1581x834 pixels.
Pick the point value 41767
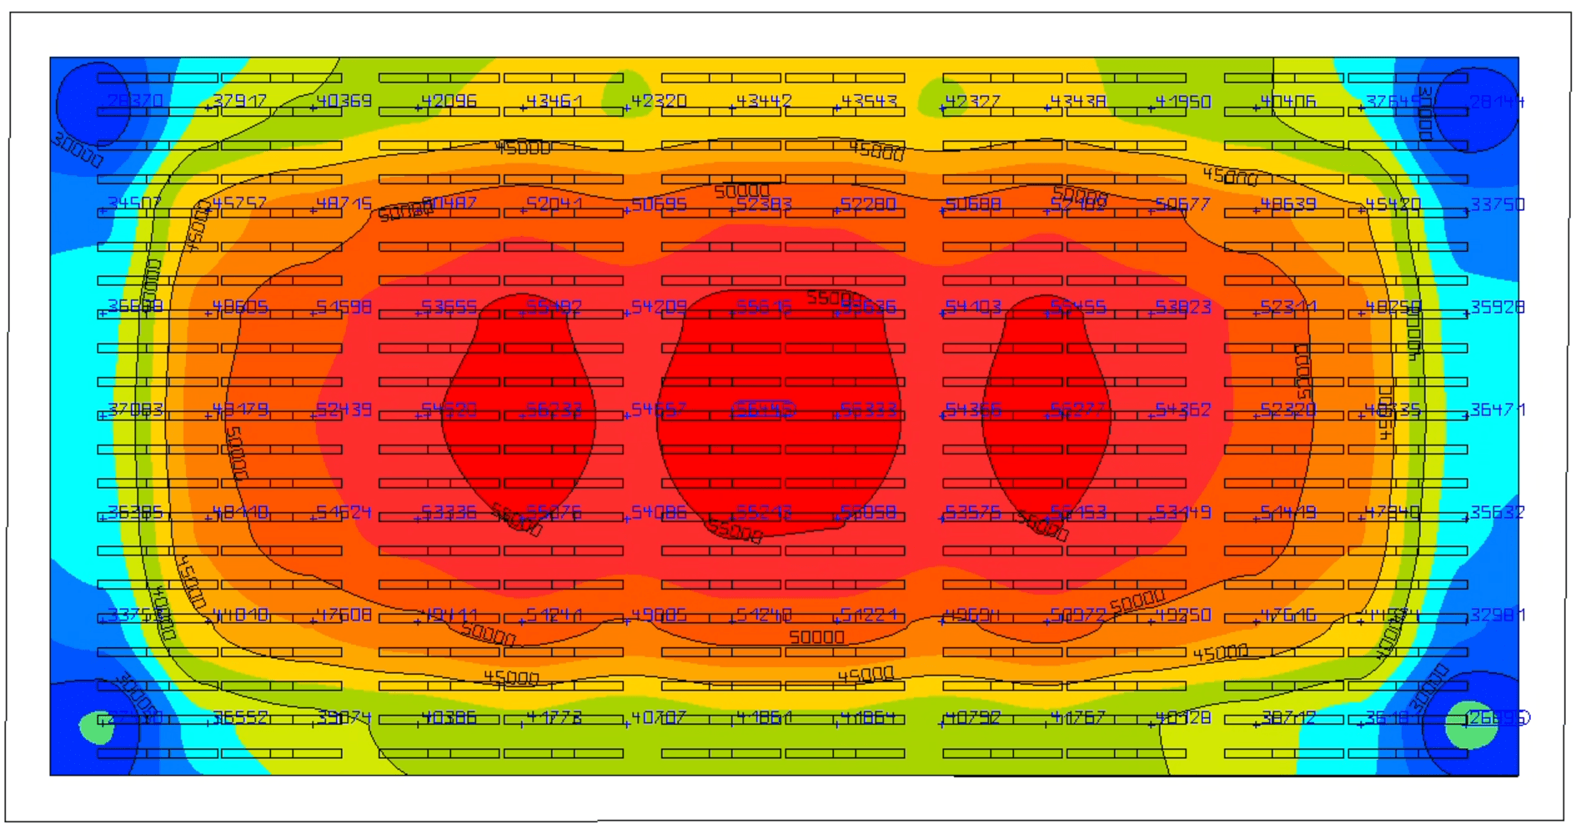(1078, 717)
